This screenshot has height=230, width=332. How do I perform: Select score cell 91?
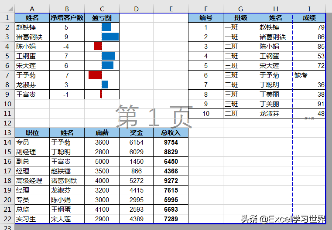pyautogui.click(x=309, y=104)
